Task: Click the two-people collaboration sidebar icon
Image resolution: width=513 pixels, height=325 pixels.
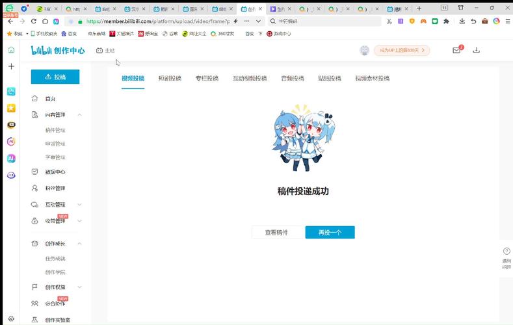Action: 34,303
